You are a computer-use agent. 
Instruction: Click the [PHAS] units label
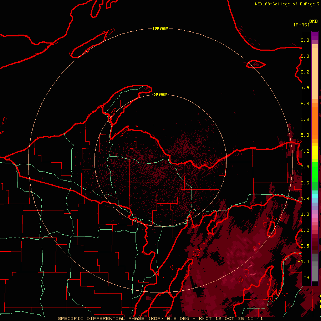tap(301, 25)
